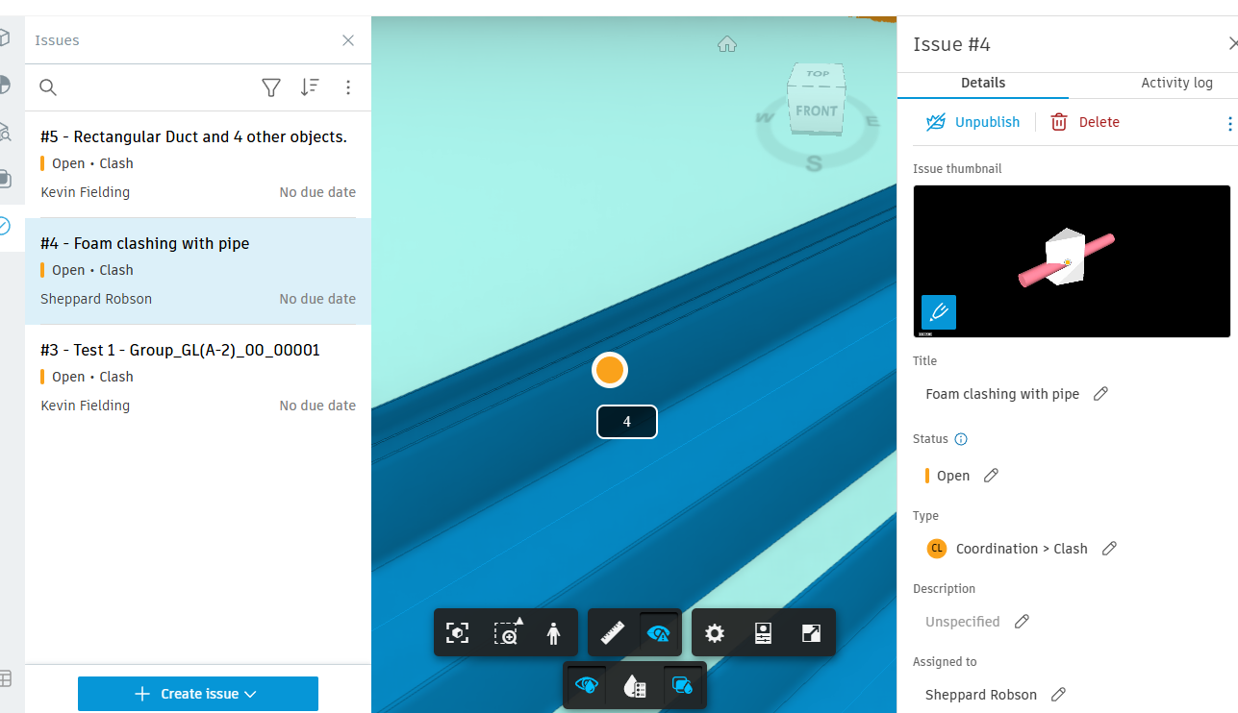Image resolution: width=1238 pixels, height=713 pixels.
Task: Edit the Unspecified description pencil
Action: pos(1022,622)
